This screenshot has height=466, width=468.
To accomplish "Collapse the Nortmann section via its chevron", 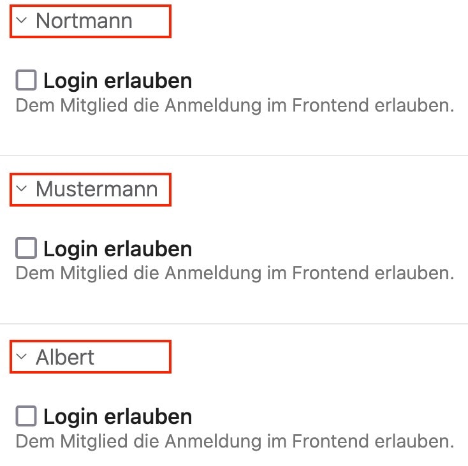I will click(x=22, y=20).
